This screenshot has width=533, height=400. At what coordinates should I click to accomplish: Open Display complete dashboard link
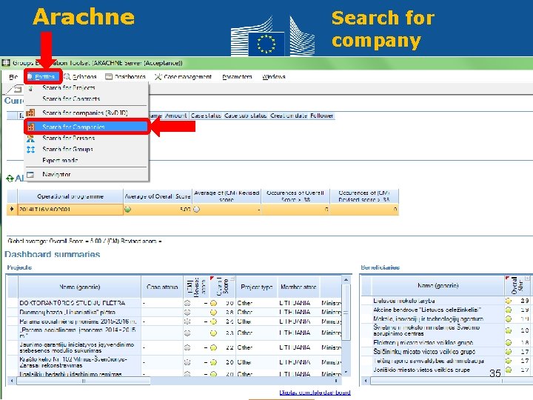pyautogui.click(x=315, y=393)
